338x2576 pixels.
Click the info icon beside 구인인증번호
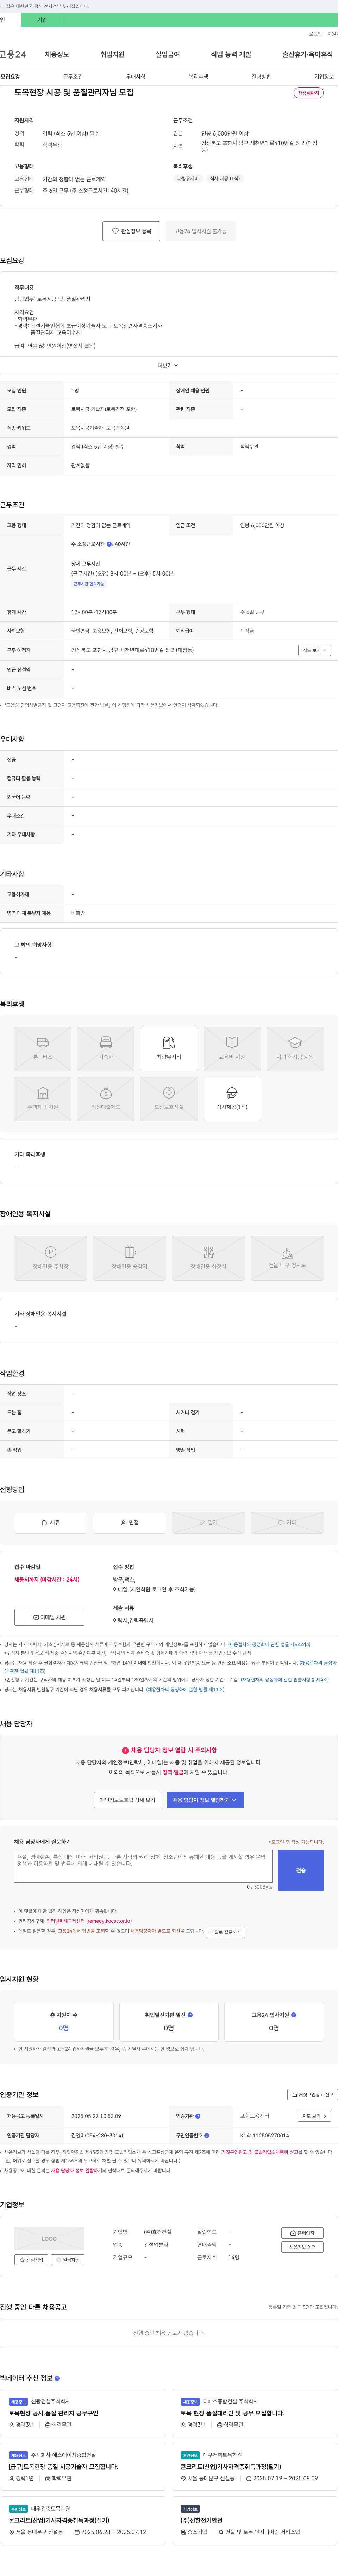click(206, 2135)
